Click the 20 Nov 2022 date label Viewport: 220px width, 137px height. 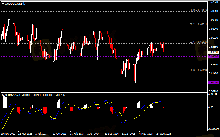tap(8, 133)
